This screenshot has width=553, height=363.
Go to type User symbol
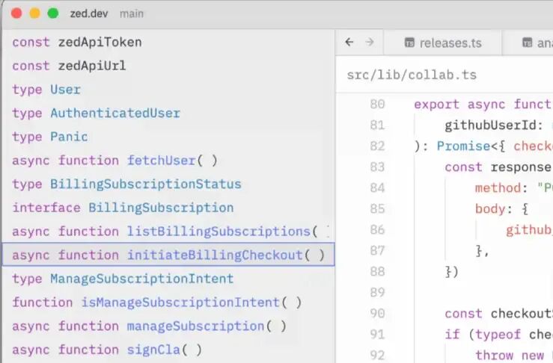click(x=168, y=90)
